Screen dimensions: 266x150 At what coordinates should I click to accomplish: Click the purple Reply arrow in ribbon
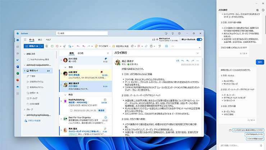78,46
